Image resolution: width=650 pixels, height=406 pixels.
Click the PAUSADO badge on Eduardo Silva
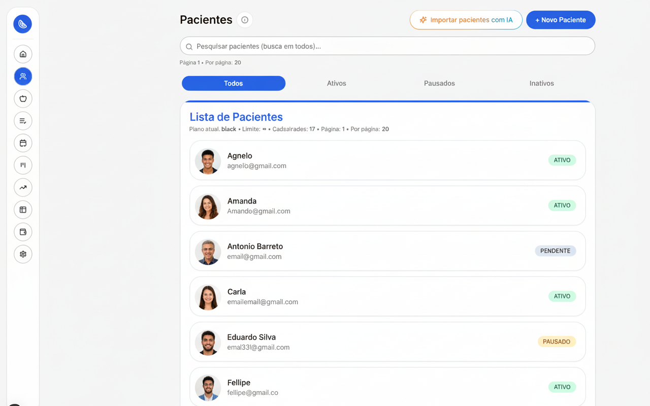click(556, 342)
